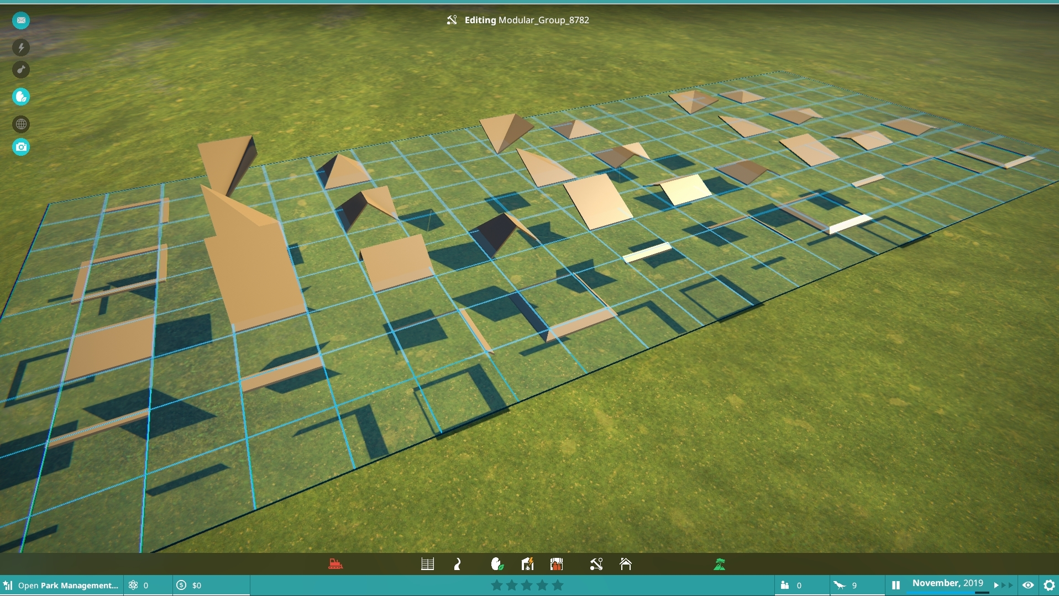The width and height of the screenshot is (1059, 596).
Task: Pause the game simulation
Action: tap(896, 586)
